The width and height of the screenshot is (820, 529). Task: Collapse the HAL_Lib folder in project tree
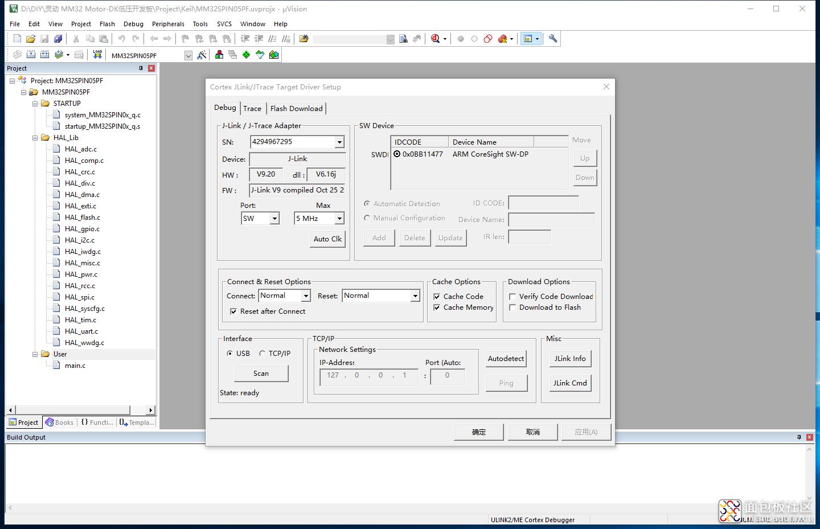tap(35, 138)
